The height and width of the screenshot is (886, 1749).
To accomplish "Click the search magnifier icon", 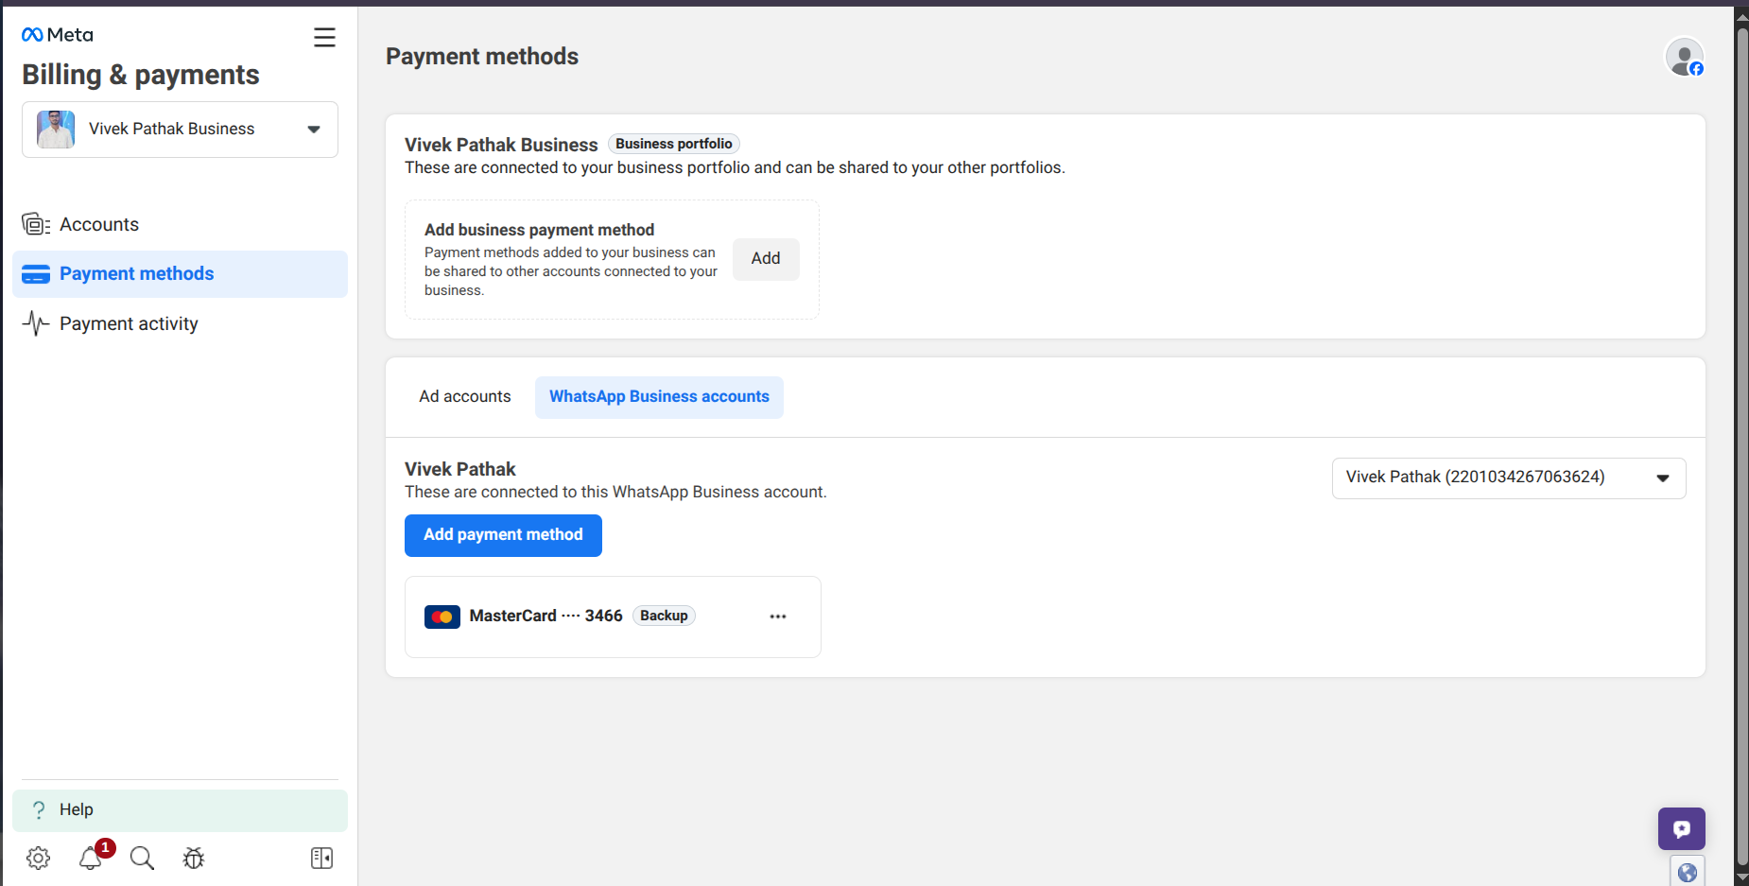I will click(x=142, y=858).
